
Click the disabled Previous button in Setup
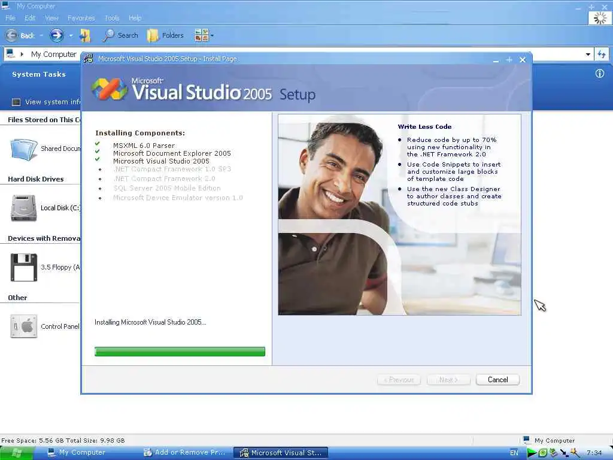(x=399, y=380)
